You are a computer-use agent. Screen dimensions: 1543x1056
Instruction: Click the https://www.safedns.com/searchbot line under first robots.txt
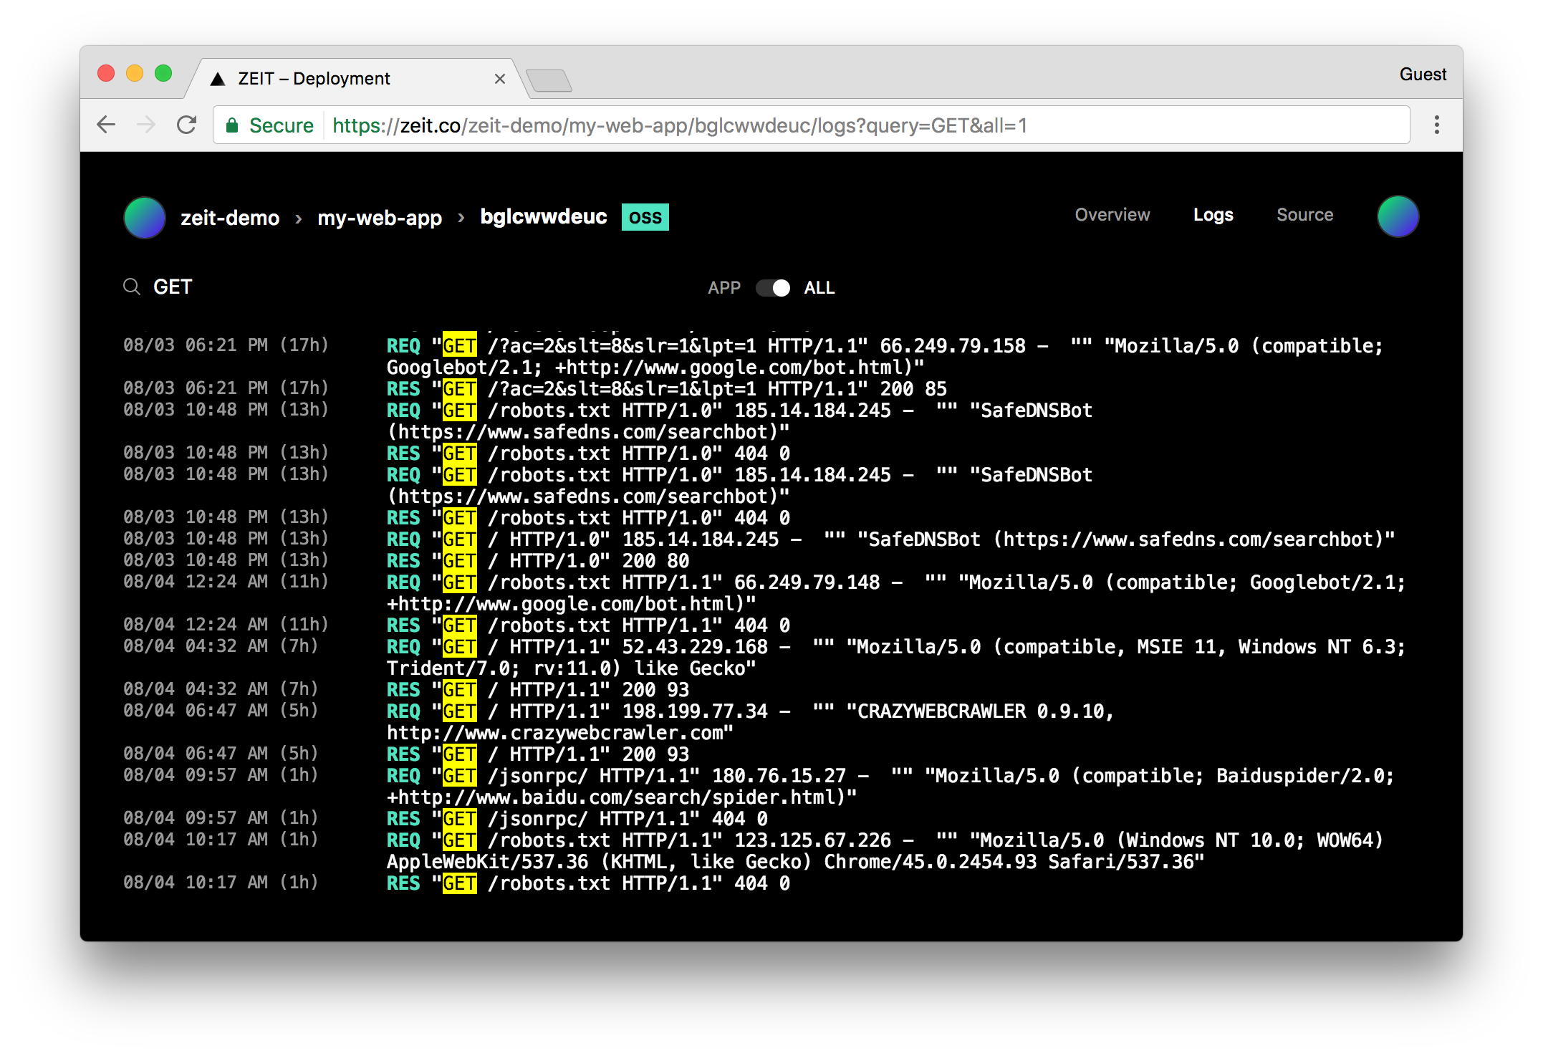pos(587,432)
